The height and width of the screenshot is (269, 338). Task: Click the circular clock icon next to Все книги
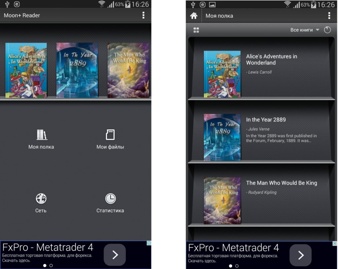tap(327, 30)
